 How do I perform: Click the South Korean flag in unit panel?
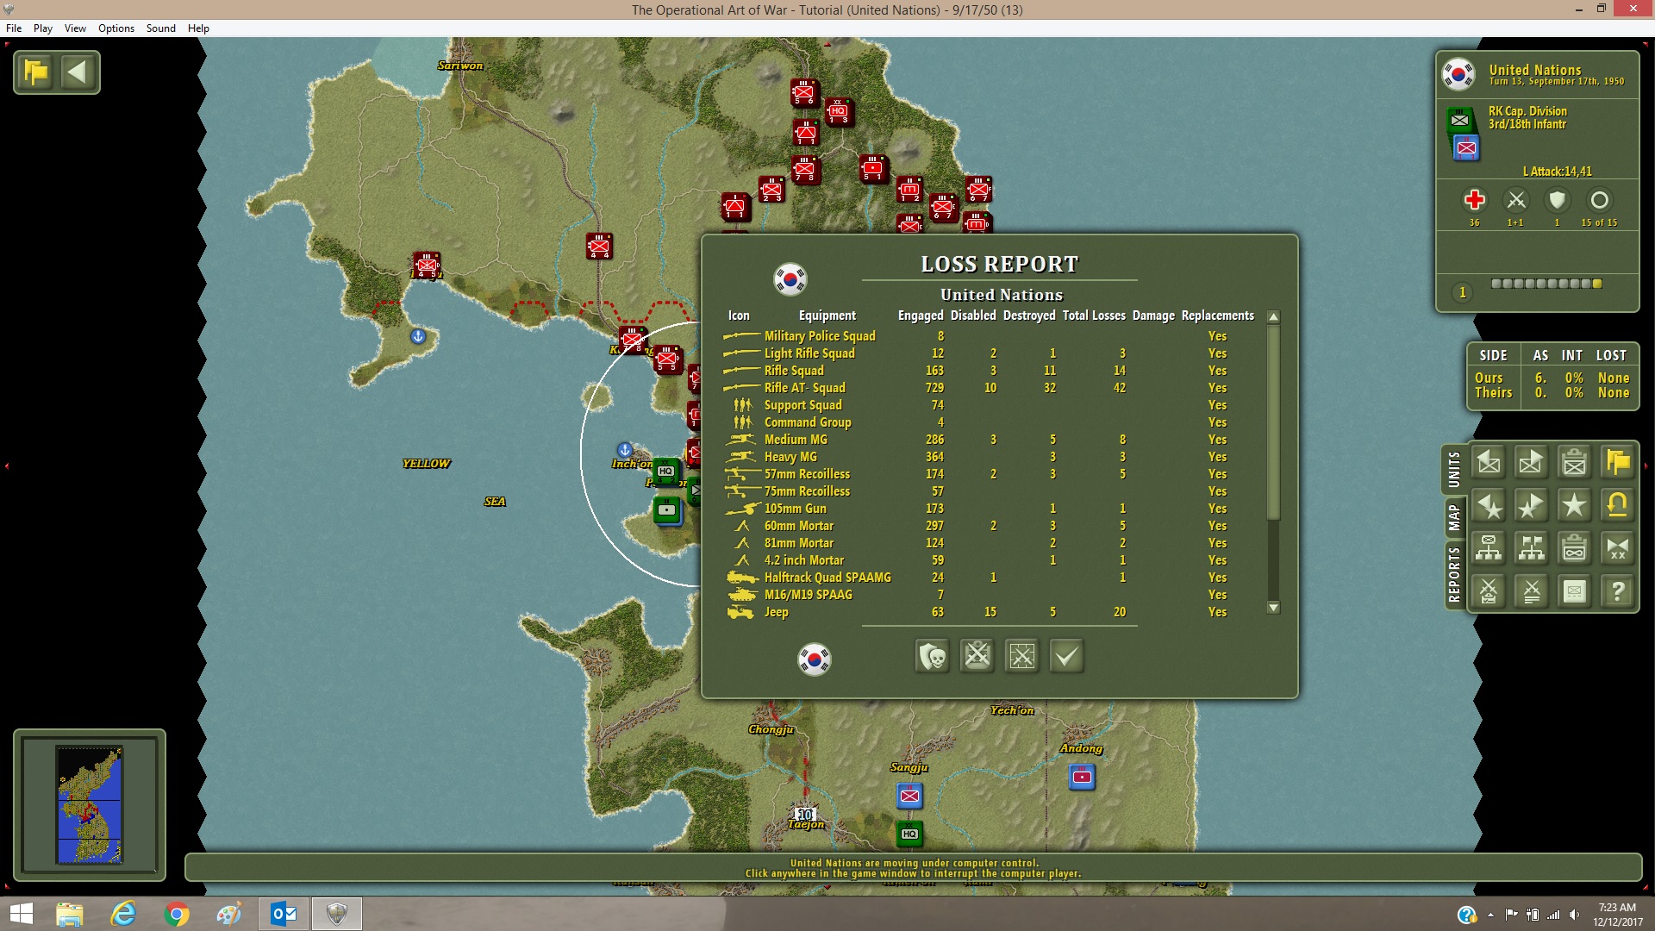pos(1458,74)
